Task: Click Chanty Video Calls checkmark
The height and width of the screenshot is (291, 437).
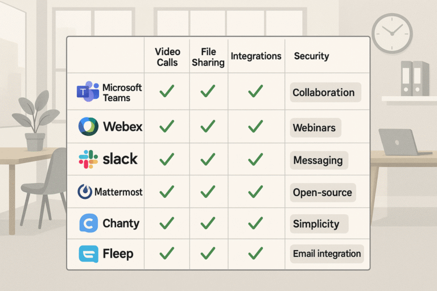Action: [x=167, y=223]
